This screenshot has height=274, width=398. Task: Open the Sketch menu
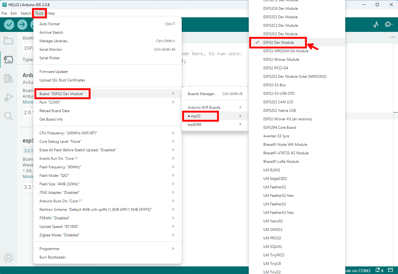point(26,13)
